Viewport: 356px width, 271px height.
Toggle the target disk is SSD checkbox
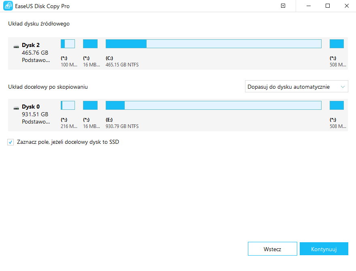11,142
